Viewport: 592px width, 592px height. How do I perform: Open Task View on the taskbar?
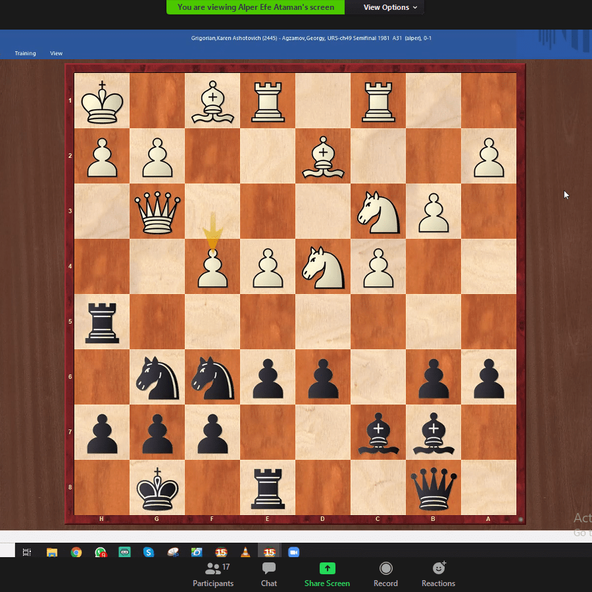(27, 553)
